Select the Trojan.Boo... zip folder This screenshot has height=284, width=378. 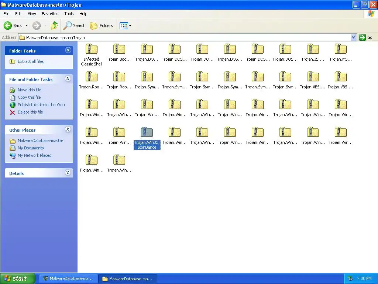click(119, 53)
